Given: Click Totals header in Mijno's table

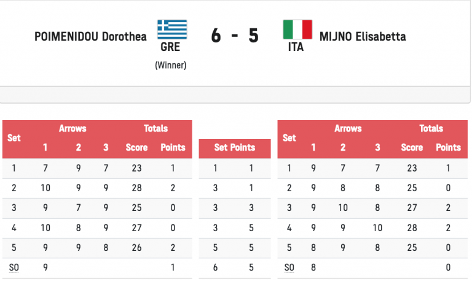Looking at the screenshot, I should click(x=431, y=129).
